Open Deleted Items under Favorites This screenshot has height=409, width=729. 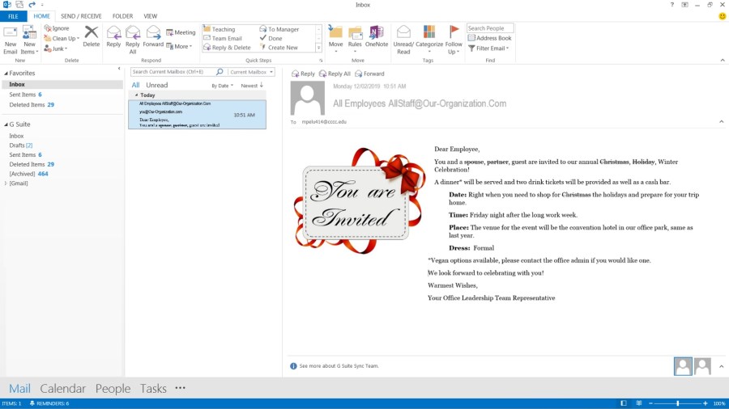coord(32,105)
